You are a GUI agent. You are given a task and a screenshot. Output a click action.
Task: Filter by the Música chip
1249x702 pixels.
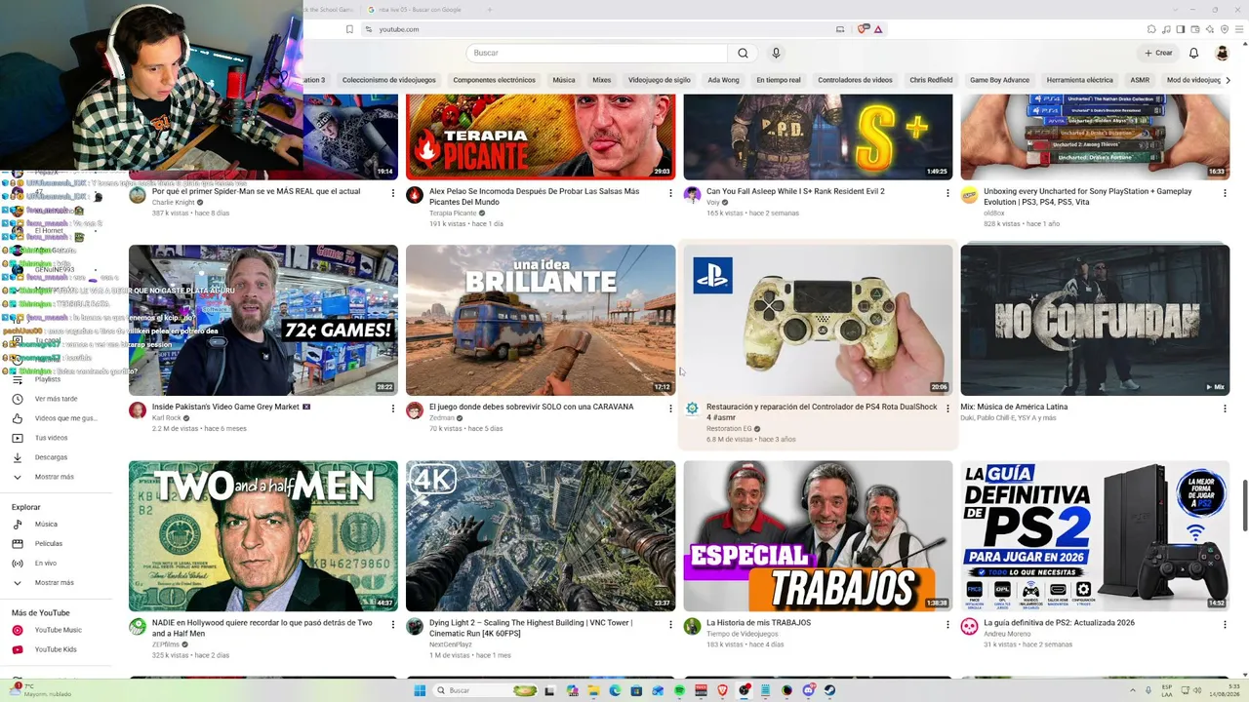(564, 80)
